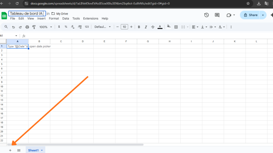The height and width of the screenshot is (153, 273).
Task: Decrease decimal places
Action: click(72, 27)
